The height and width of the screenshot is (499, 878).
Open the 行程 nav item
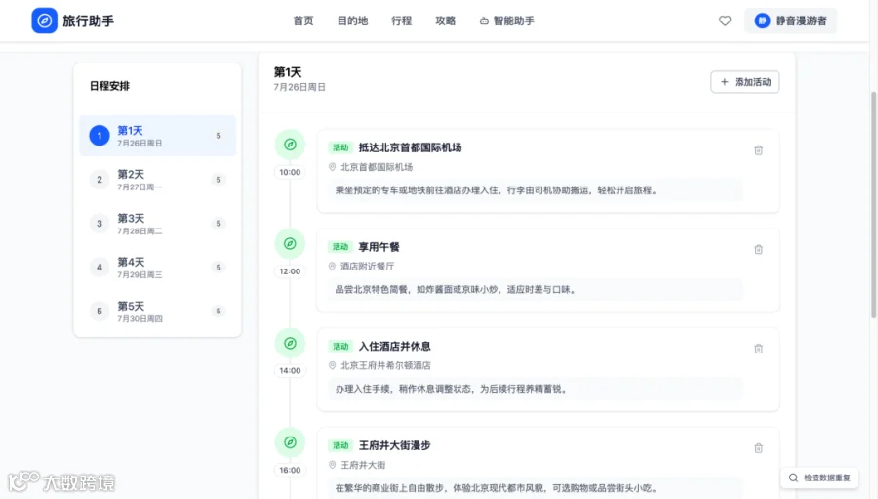402,21
